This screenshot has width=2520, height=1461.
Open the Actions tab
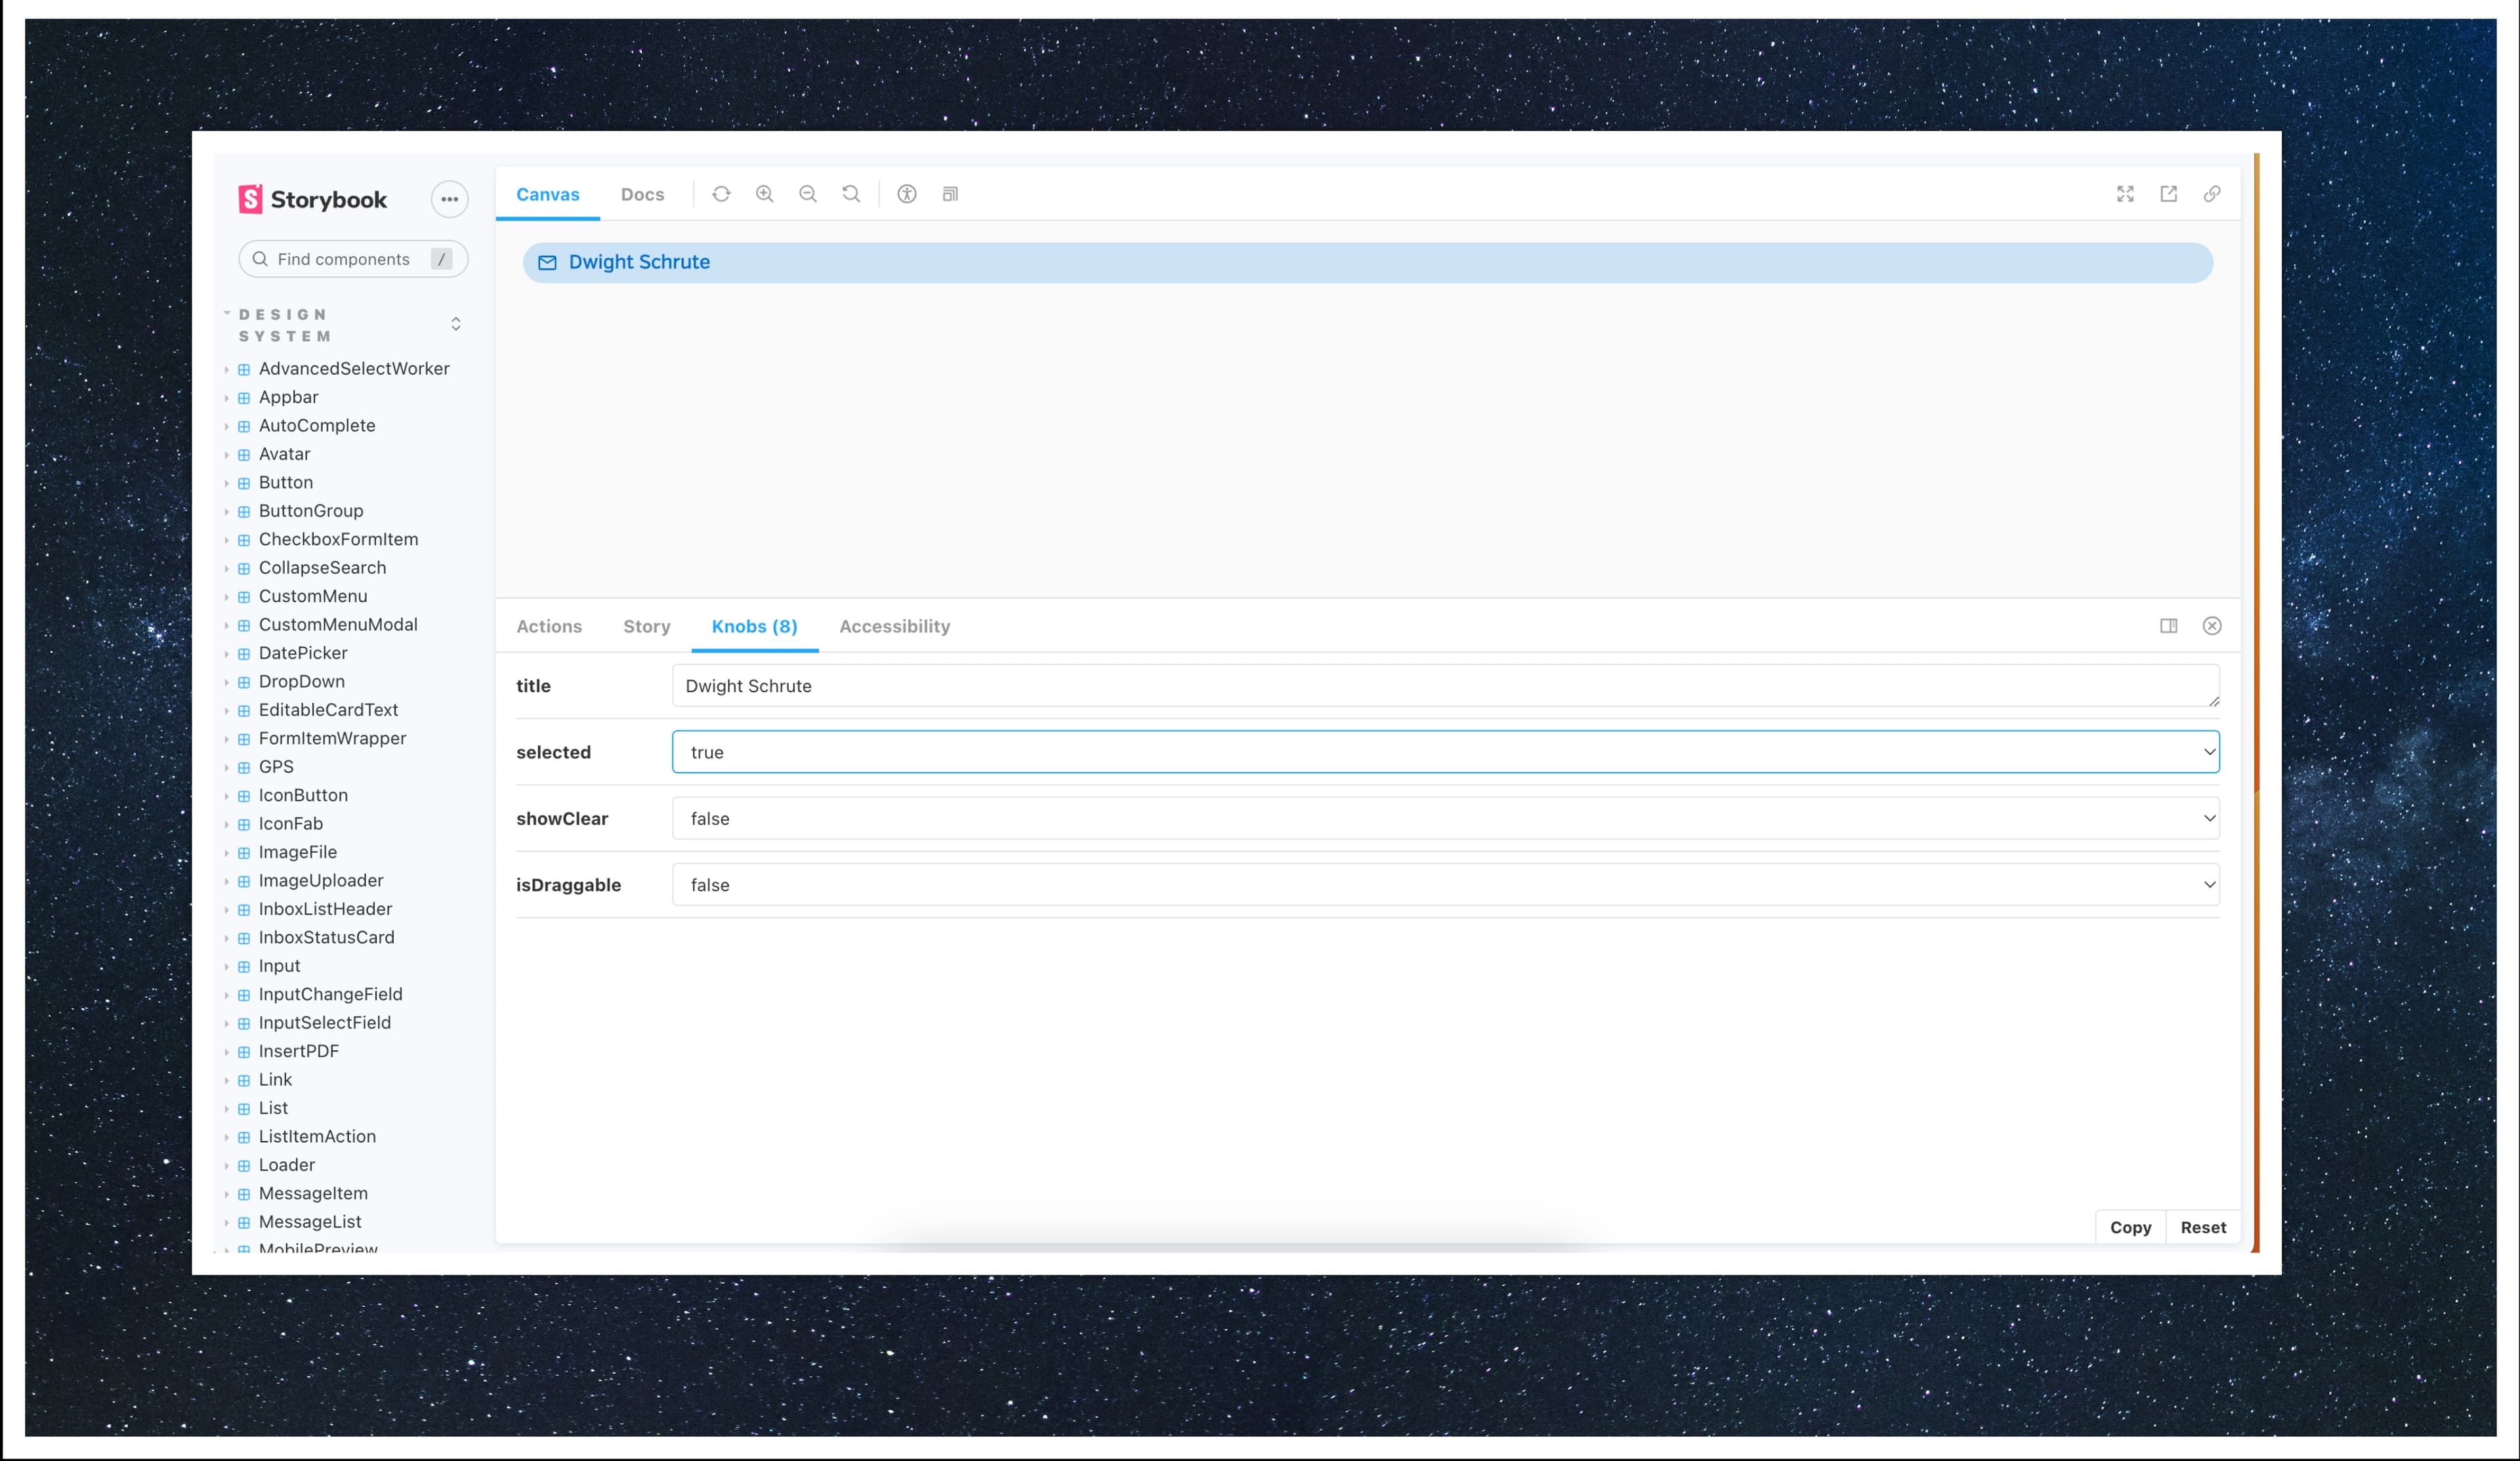(549, 626)
